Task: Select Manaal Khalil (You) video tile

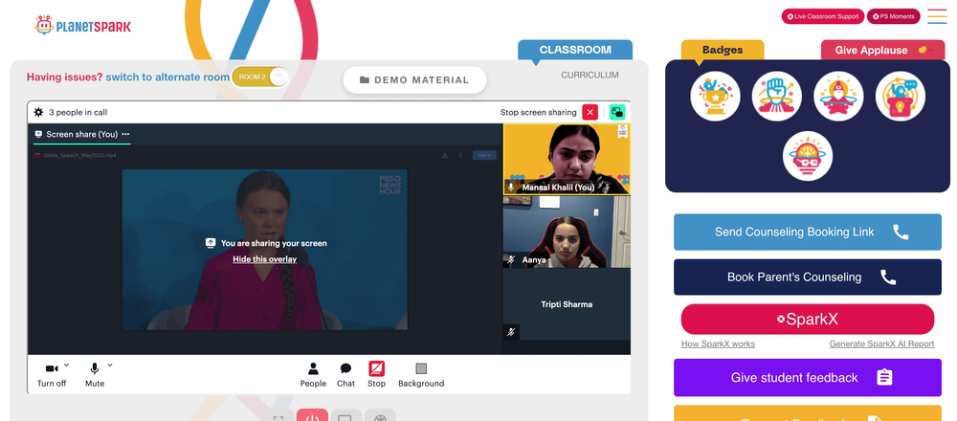Action: [567, 159]
